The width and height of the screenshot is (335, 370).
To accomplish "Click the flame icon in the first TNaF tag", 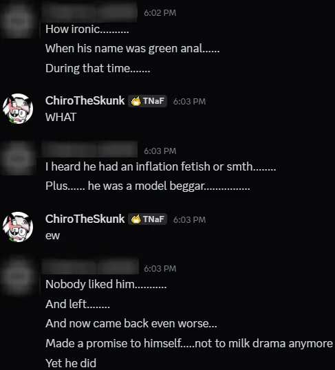I will pyautogui.click(x=136, y=101).
